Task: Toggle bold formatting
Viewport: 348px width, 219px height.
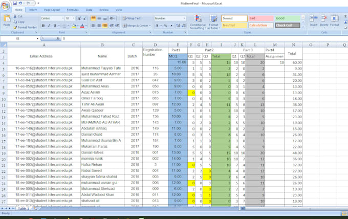Action: (x=43, y=26)
